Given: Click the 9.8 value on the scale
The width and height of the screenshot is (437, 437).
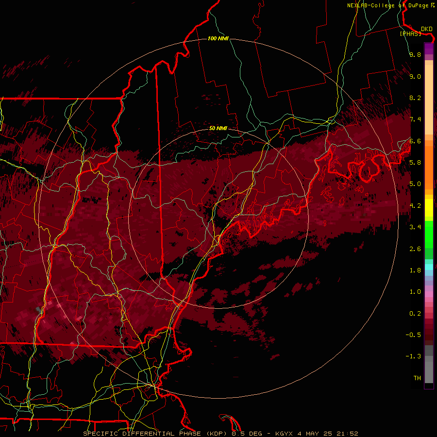Looking at the screenshot, I should point(415,54).
